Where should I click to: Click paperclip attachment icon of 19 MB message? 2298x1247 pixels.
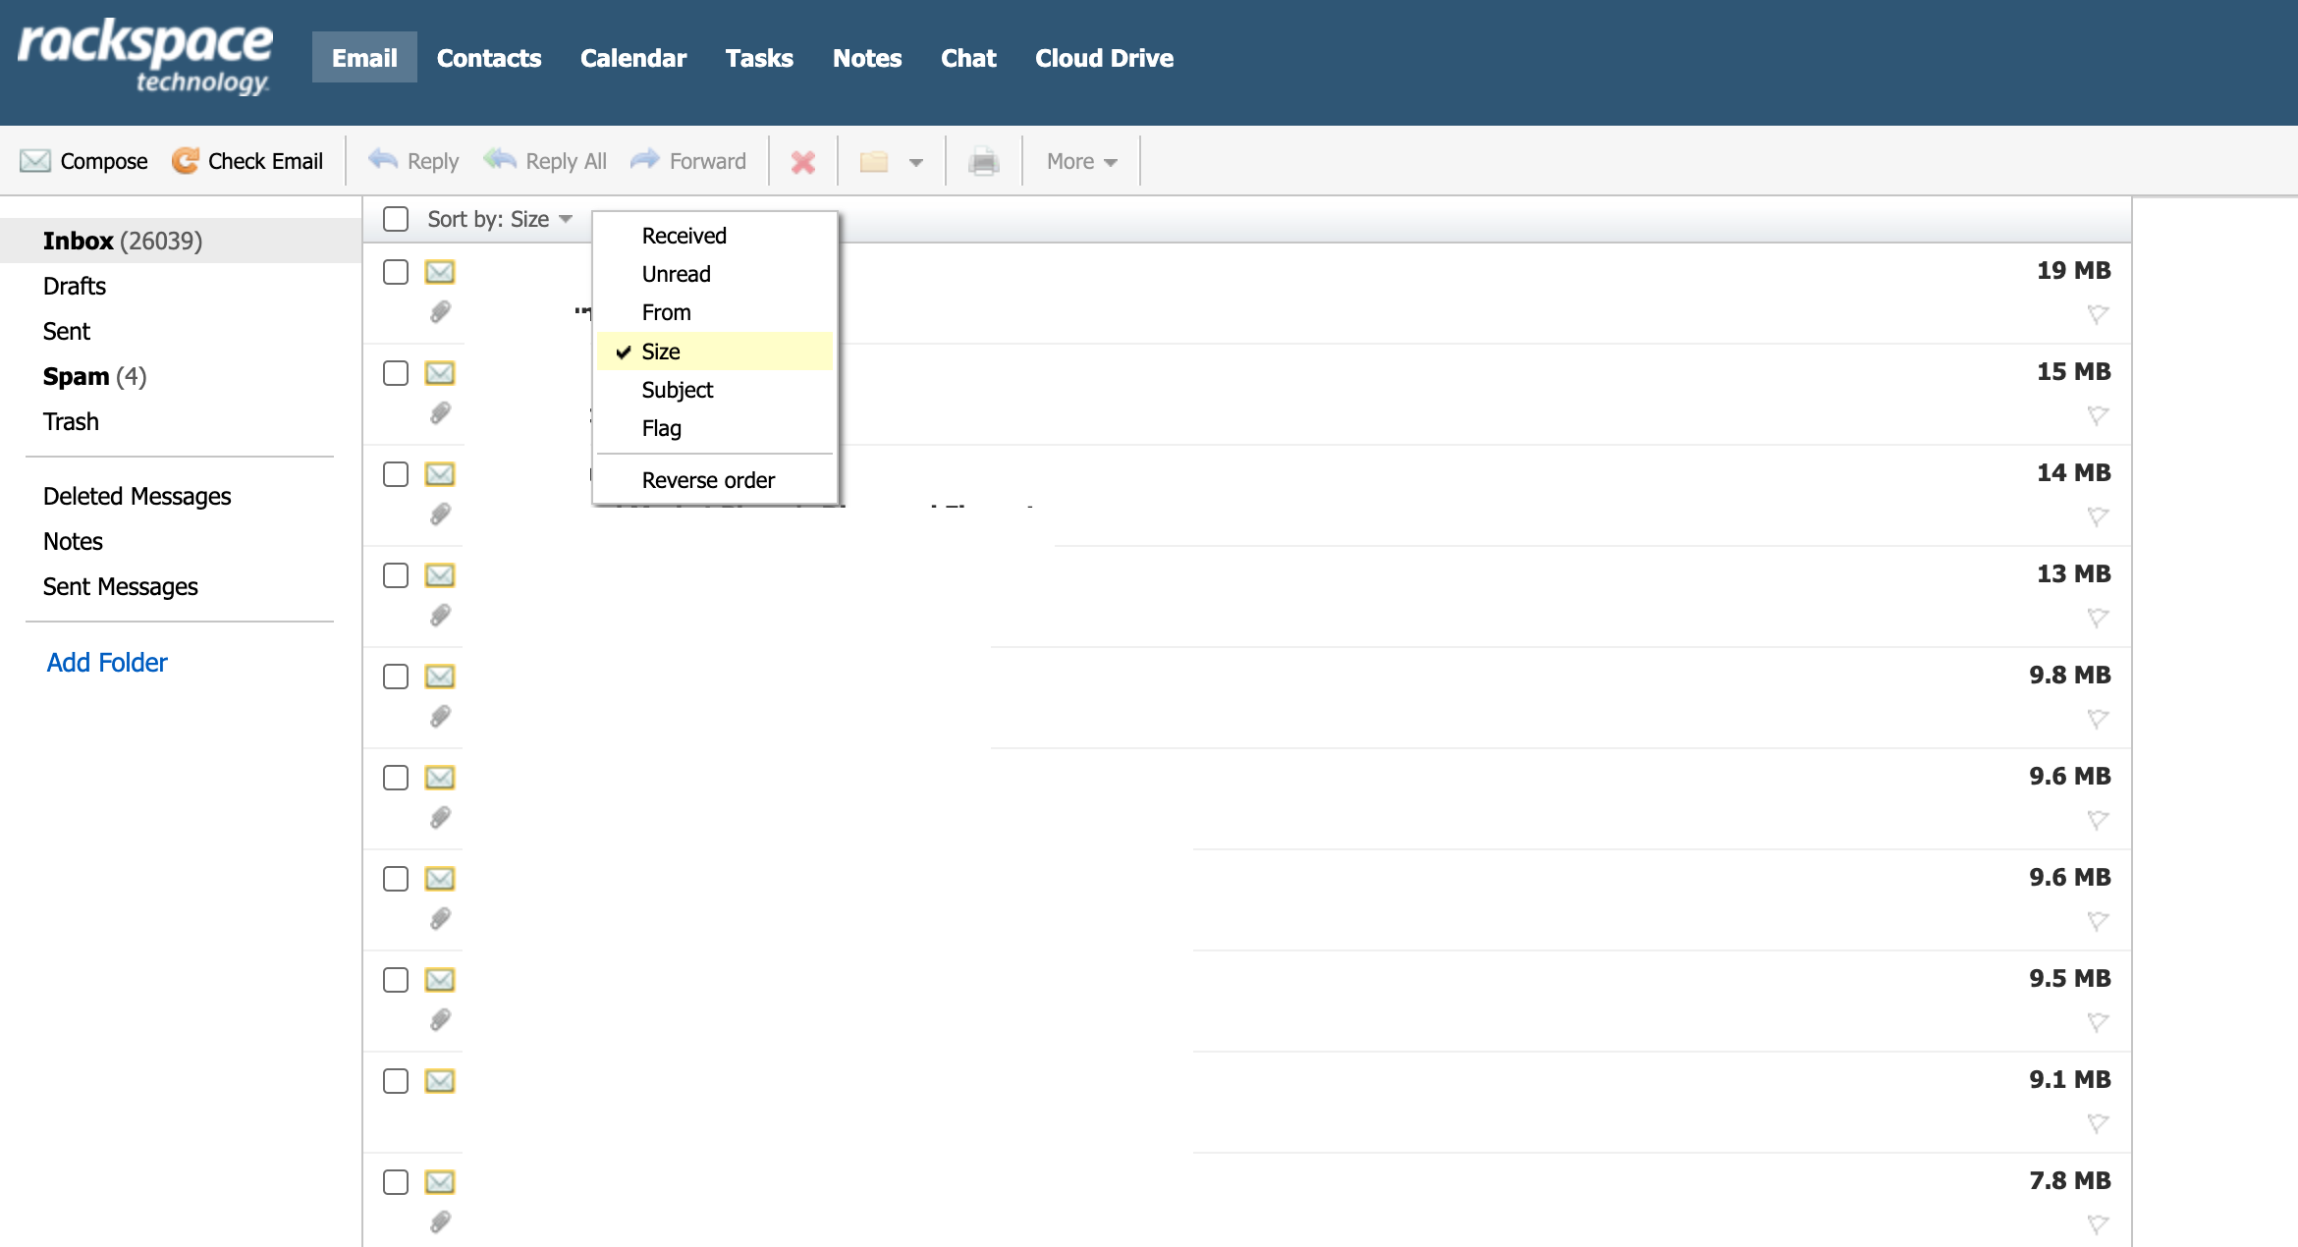(441, 312)
